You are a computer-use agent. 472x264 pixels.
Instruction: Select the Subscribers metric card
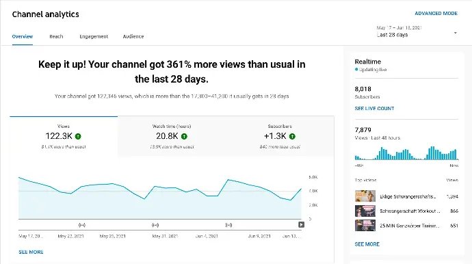280,136
